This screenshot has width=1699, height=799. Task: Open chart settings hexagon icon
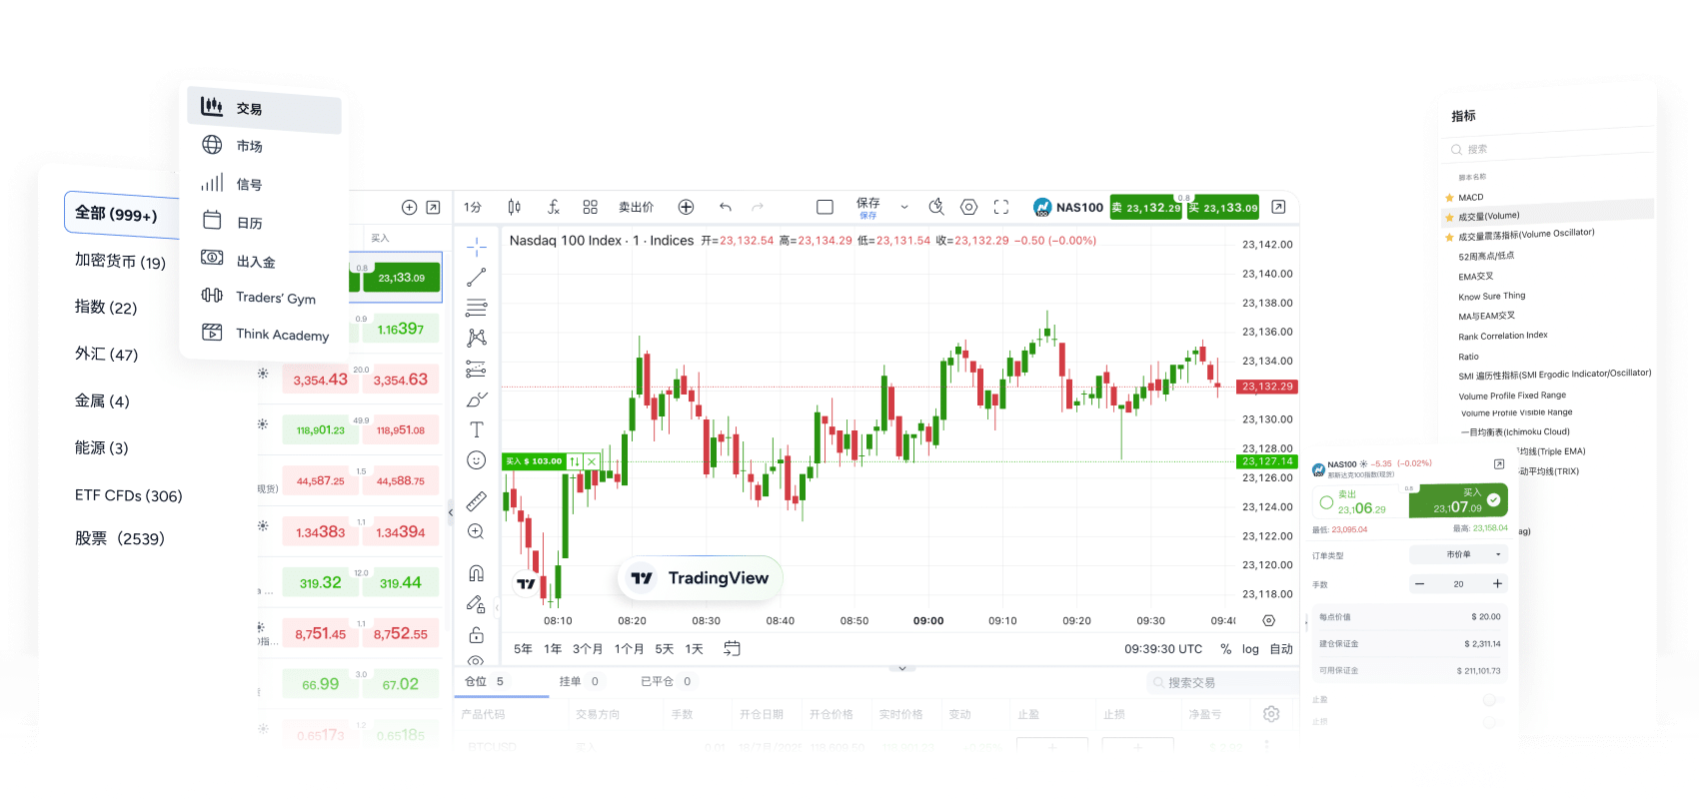coord(968,207)
